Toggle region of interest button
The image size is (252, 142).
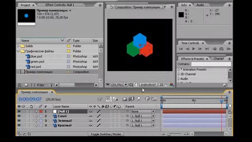[x=136, y=85]
